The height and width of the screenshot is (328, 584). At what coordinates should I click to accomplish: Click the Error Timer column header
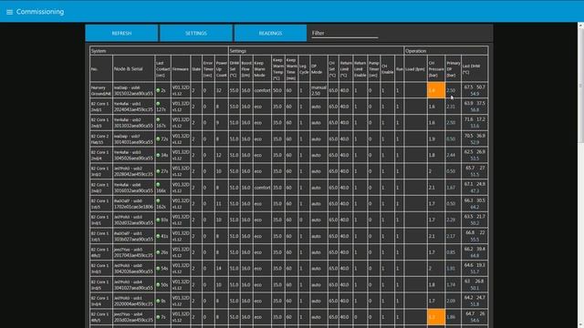[x=208, y=69]
